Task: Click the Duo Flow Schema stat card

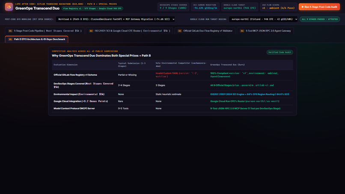Action: coord(278,6)
